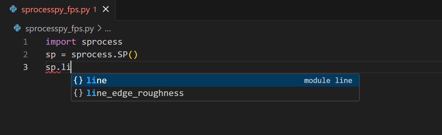Close the sprocesspy_fps.py tab
442x135 pixels.
pos(106,9)
